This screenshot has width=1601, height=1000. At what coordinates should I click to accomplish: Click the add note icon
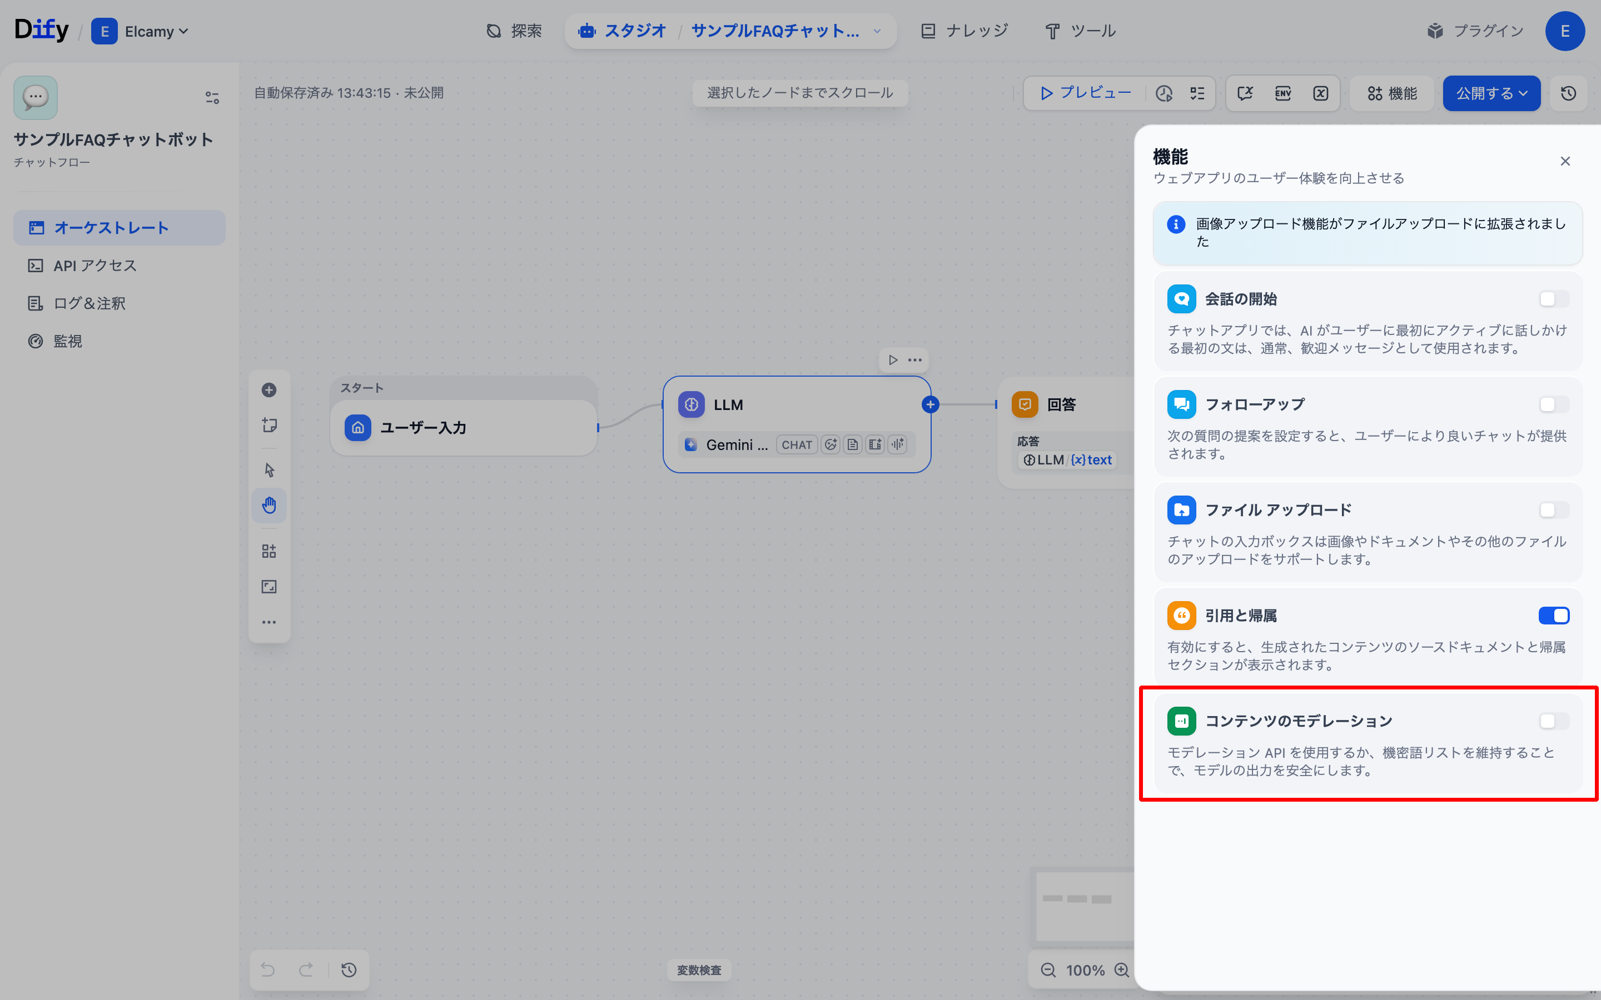tap(269, 425)
